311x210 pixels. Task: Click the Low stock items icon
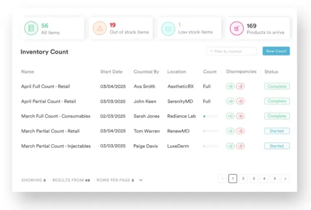point(168,29)
